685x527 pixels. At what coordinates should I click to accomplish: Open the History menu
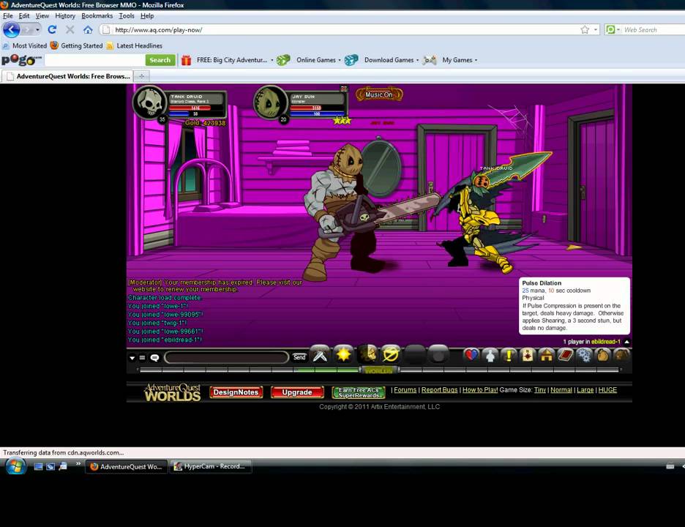point(65,15)
